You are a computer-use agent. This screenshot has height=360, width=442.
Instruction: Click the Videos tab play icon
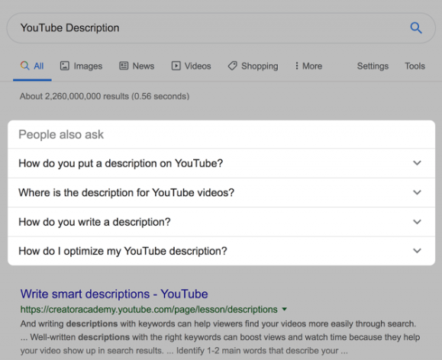pyautogui.click(x=176, y=66)
